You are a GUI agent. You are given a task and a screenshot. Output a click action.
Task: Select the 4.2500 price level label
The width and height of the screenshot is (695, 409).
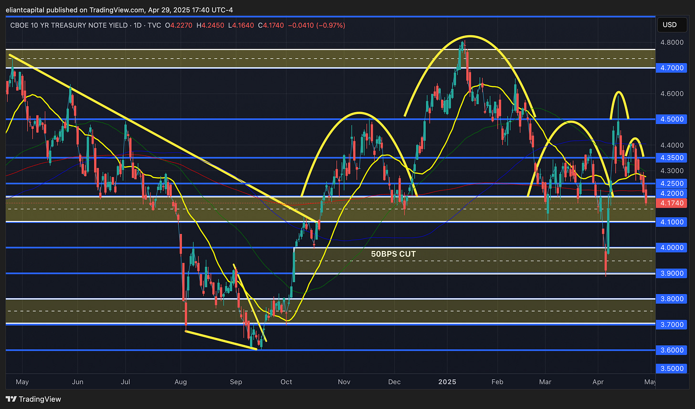(x=673, y=183)
